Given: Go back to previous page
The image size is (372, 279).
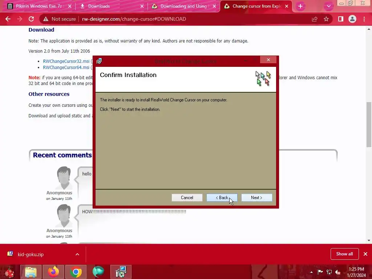Looking at the screenshot, I should coord(8,19).
